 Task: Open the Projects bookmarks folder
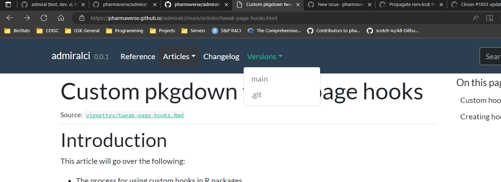point(162,30)
